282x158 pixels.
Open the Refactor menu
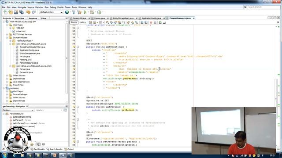pos(39,7)
